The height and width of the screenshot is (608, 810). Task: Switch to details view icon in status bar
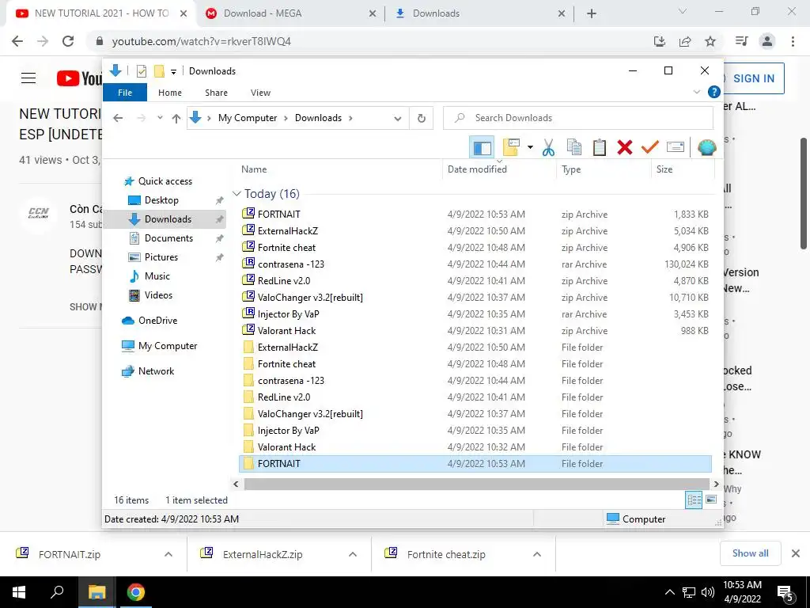pyautogui.click(x=694, y=500)
